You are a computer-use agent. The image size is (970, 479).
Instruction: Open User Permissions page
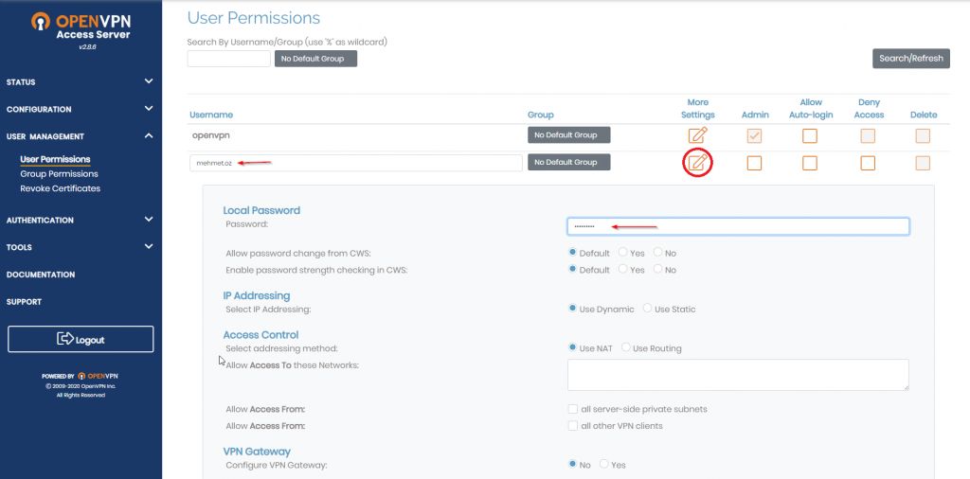pos(55,159)
